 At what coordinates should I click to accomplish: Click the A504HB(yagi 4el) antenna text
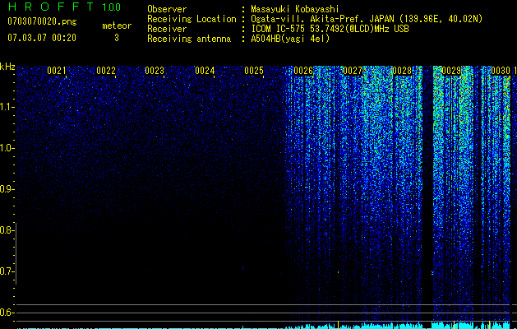tap(290, 39)
